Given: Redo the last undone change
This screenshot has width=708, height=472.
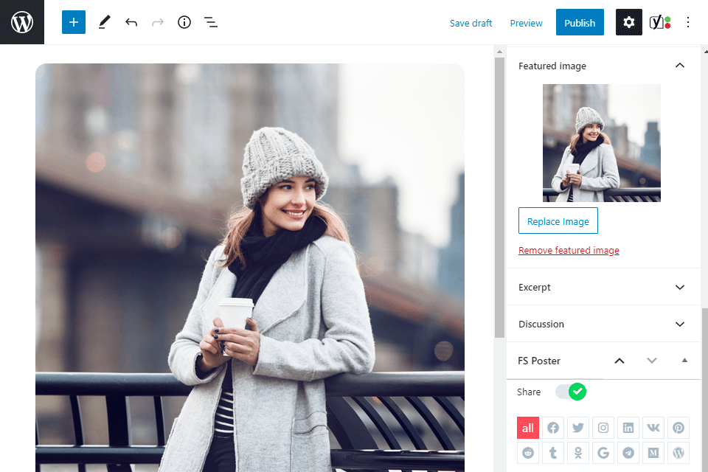Looking at the screenshot, I should click(158, 22).
